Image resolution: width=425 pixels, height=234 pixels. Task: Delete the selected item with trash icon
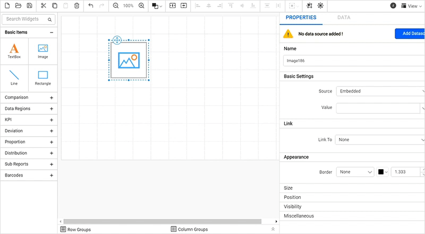[x=76, y=6]
